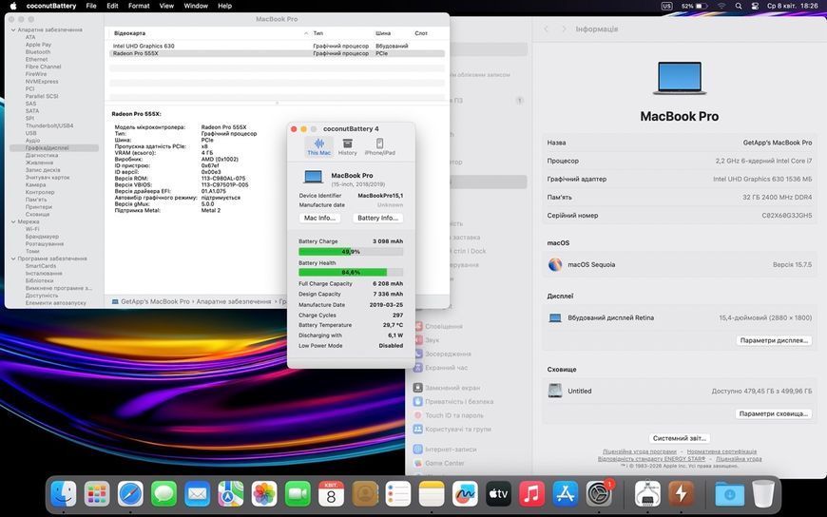Click the Apple menu logo
Image resolution: width=827 pixels, height=517 pixels.
13,6
